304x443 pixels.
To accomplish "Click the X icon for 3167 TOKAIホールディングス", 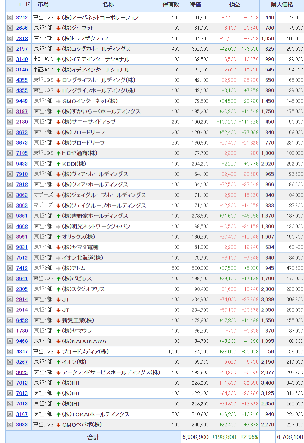I will 10,414.
